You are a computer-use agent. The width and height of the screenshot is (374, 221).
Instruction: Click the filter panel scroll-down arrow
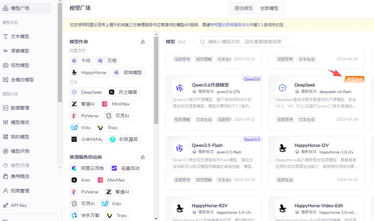point(156,218)
